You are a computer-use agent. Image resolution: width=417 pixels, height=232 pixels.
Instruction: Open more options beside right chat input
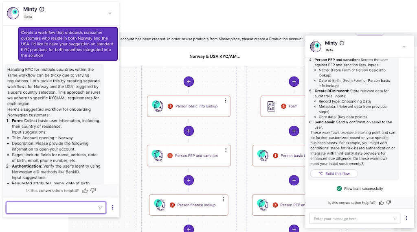coord(406,219)
